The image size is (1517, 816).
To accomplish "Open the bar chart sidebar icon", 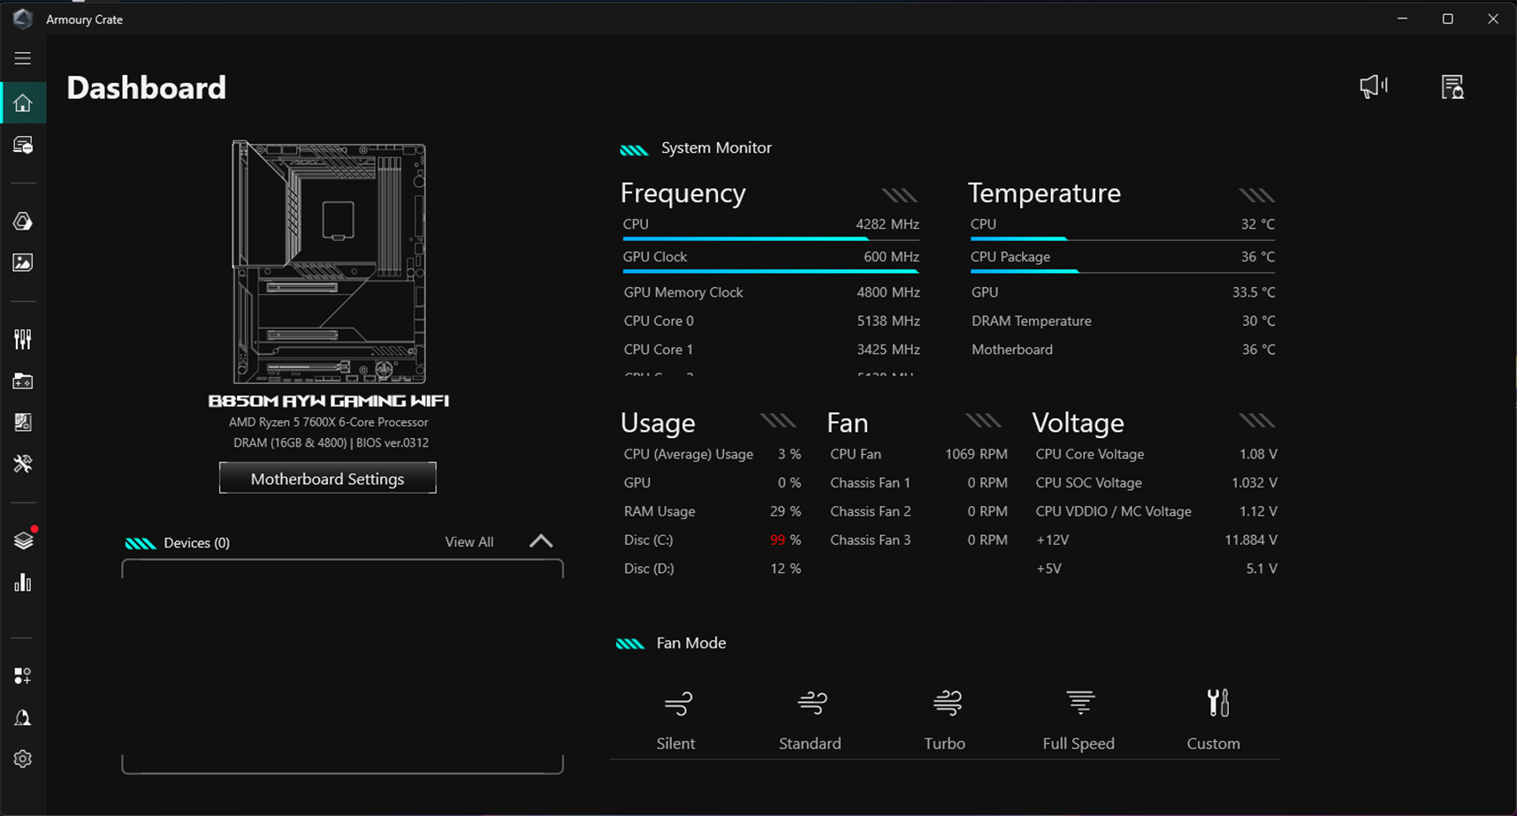I will (23, 583).
